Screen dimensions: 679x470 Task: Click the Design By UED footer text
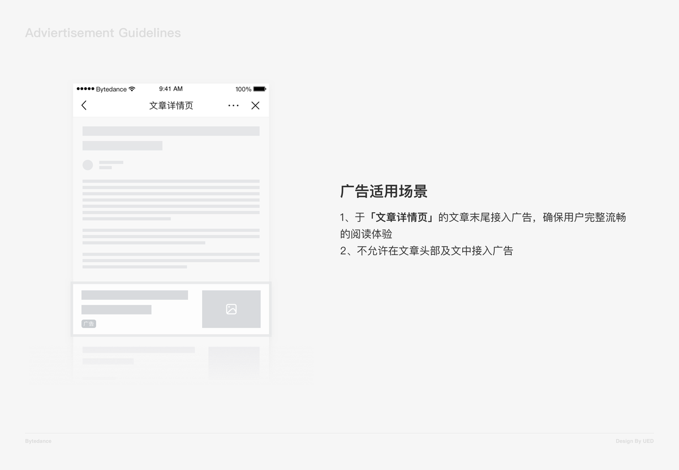click(634, 442)
